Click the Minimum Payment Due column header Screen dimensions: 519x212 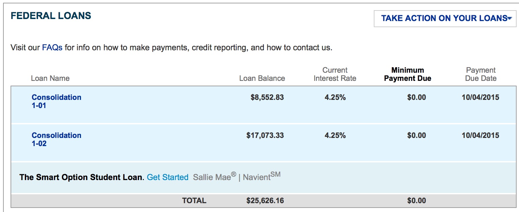point(407,74)
